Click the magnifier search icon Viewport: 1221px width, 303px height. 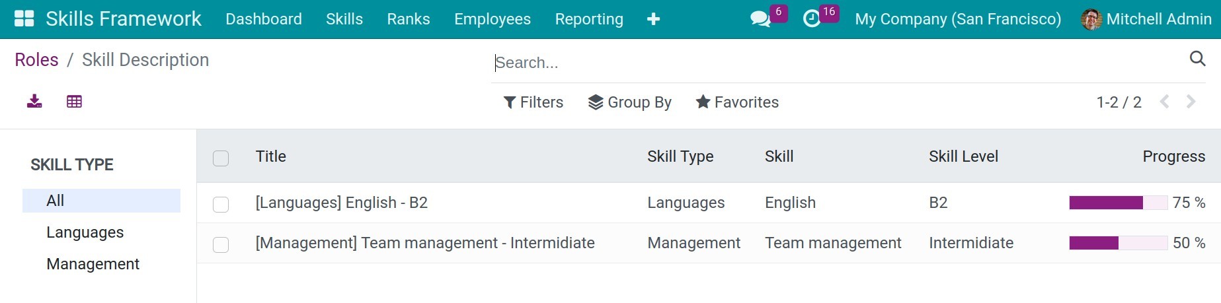coord(1197,59)
